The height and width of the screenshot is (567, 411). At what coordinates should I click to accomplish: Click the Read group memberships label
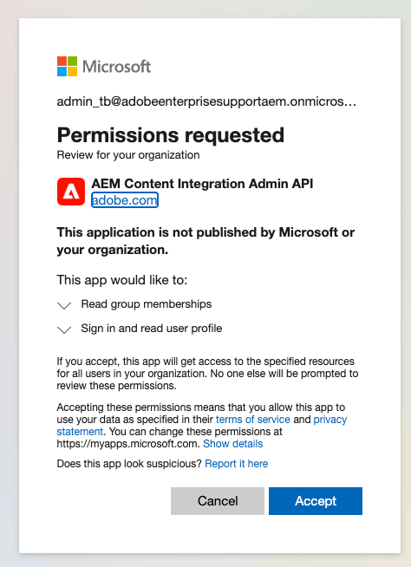147,304
